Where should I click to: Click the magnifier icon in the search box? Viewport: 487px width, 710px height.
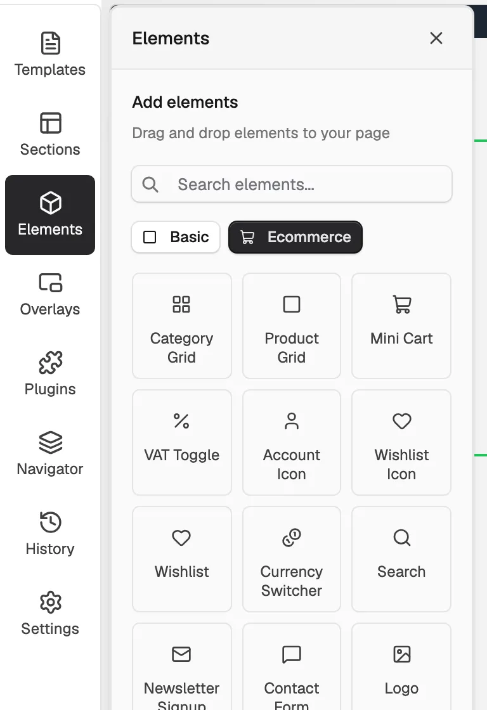tap(150, 184)
